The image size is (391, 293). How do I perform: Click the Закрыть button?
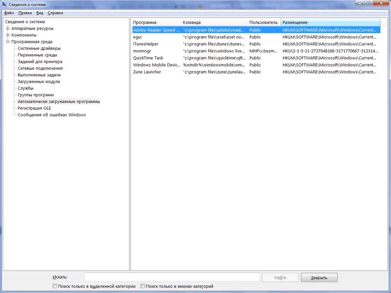click(319, 278)
